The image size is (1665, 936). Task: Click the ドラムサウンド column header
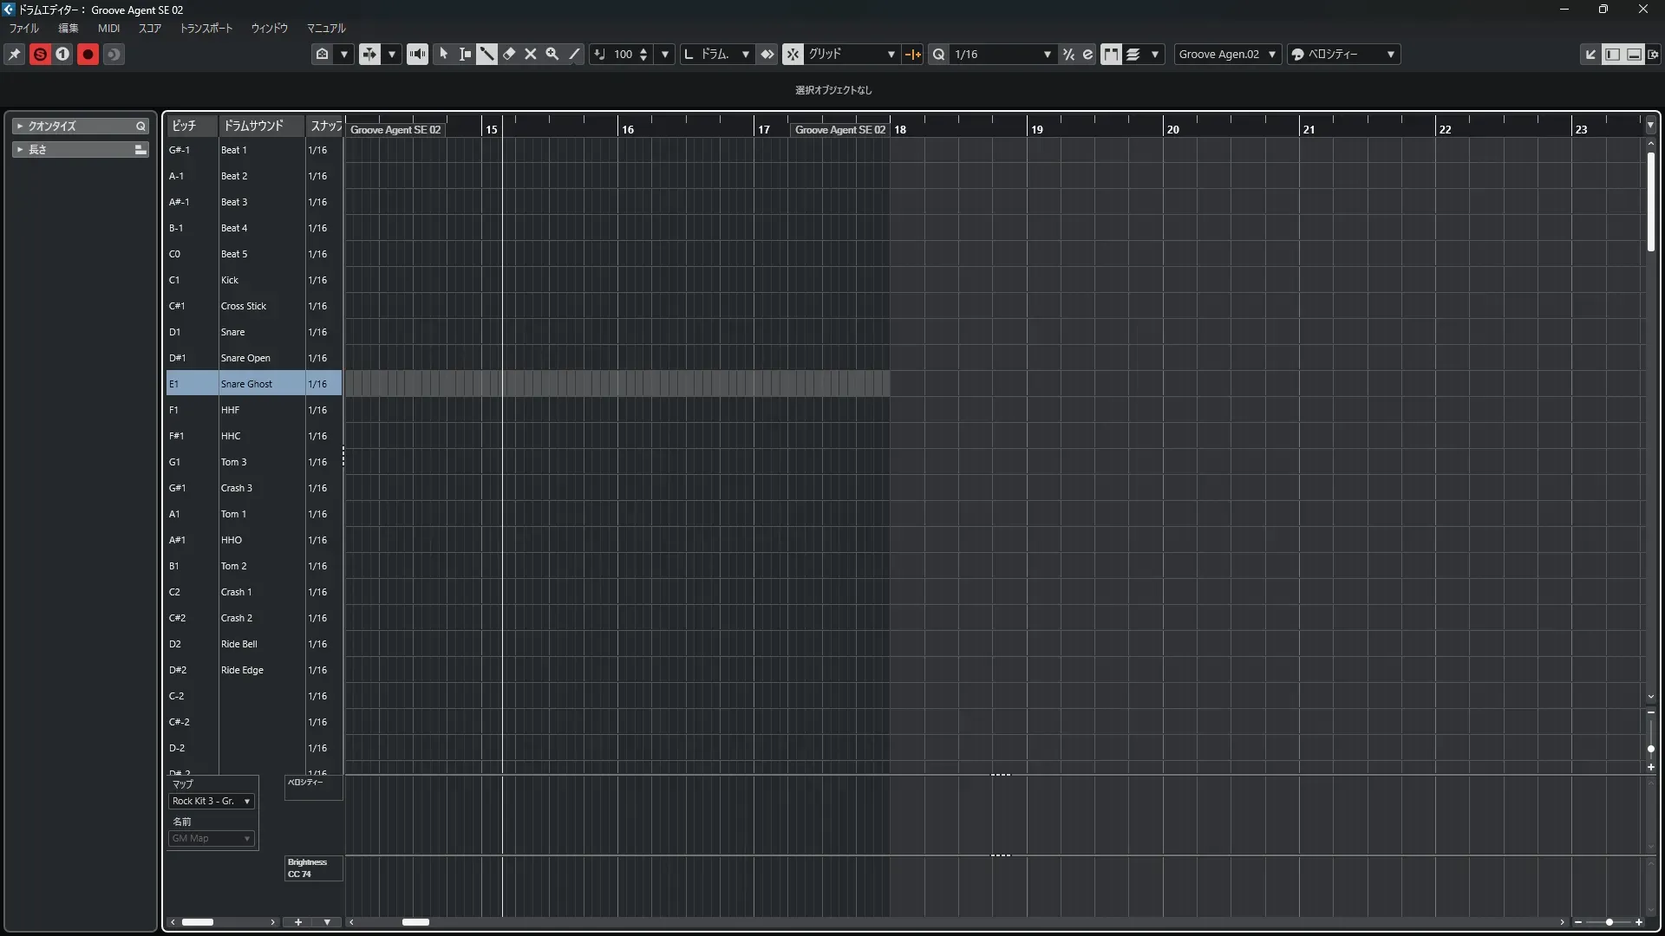pyautogui.click(x=253, y=126)
